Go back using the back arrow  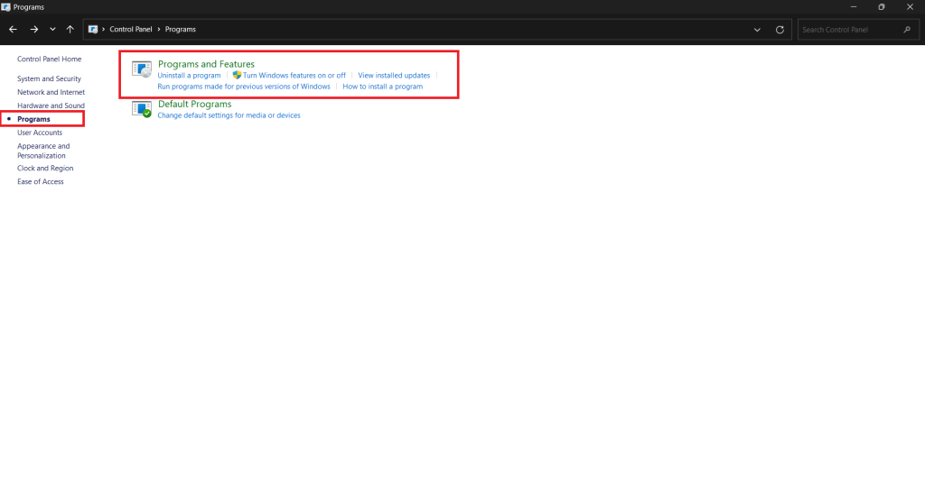click(x=13, y=30)
